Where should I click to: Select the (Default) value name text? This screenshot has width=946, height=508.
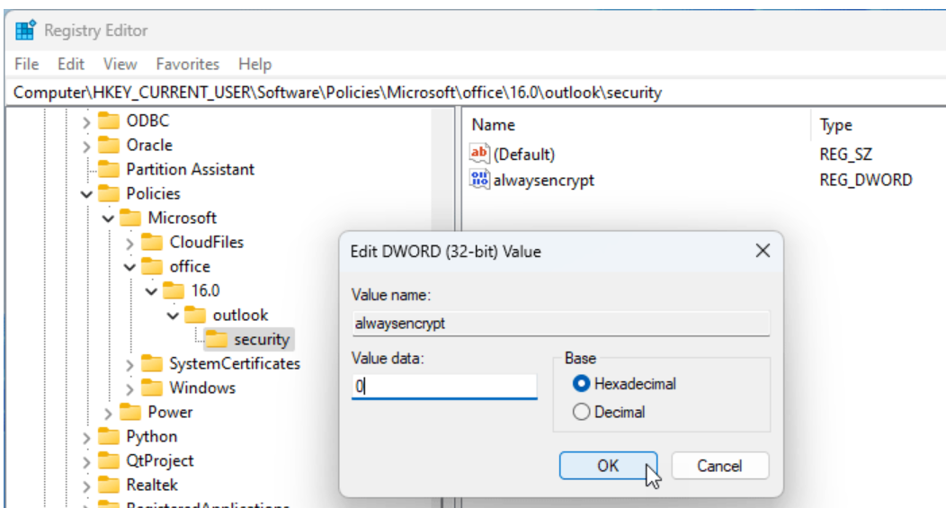pos(523,155)
